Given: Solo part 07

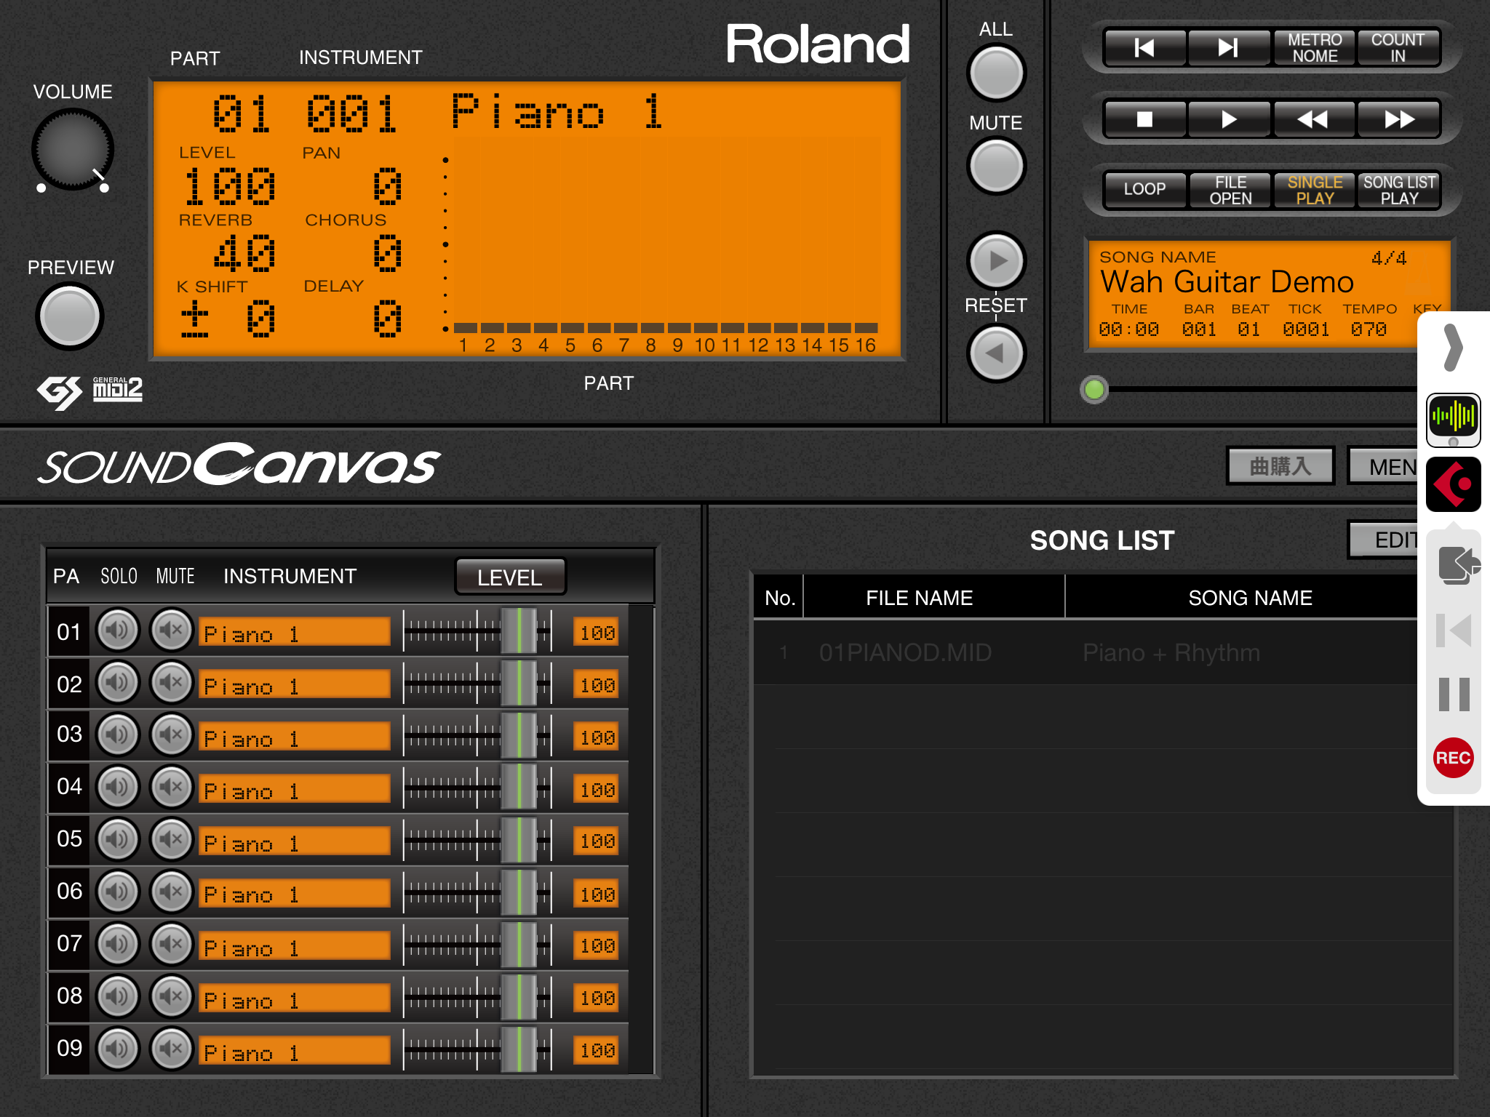Looking at the screenshot, I should pyautogui.click(x=118, y=944).
